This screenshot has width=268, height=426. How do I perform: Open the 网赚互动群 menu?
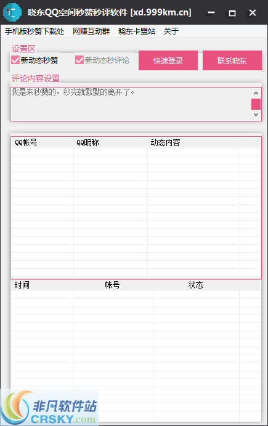(x=91, y=31)
